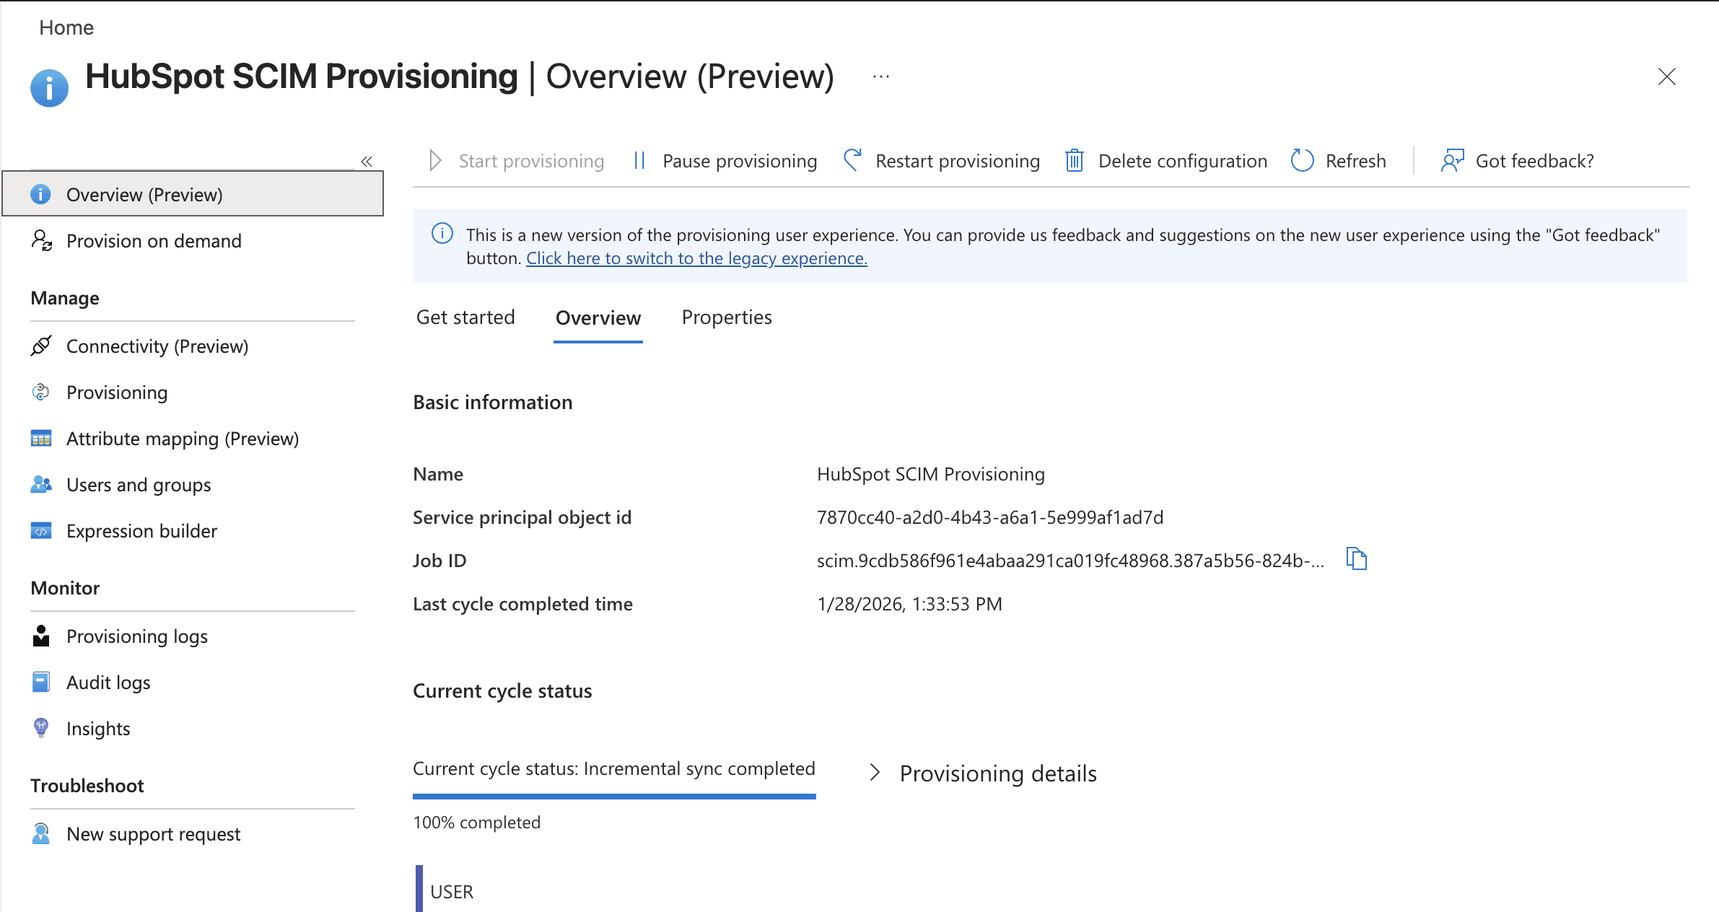Click the Pause provisioning icon
This screenshot has height=912, width=1719.
point(639,160)
